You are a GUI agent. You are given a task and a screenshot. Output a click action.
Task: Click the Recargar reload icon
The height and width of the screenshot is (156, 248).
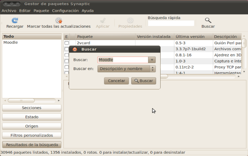14,20
